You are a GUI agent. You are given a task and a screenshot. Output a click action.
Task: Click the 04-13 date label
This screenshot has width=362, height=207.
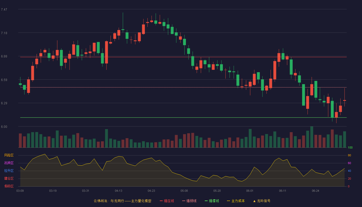(x=119, y=191)
